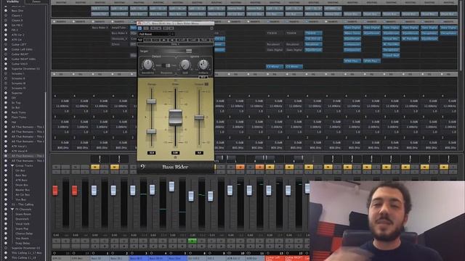The width and height of the screenshot is (465, 261).
Task: Adjust the Artifacts knob in Bass Rider
Action: (203, 65)
